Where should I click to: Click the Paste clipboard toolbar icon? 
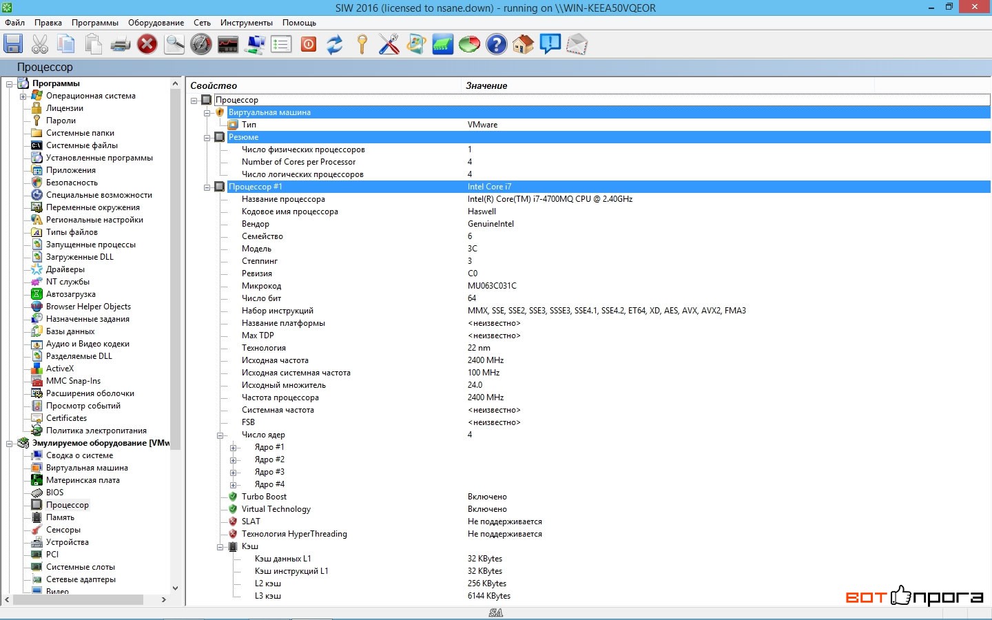point(93,44)
